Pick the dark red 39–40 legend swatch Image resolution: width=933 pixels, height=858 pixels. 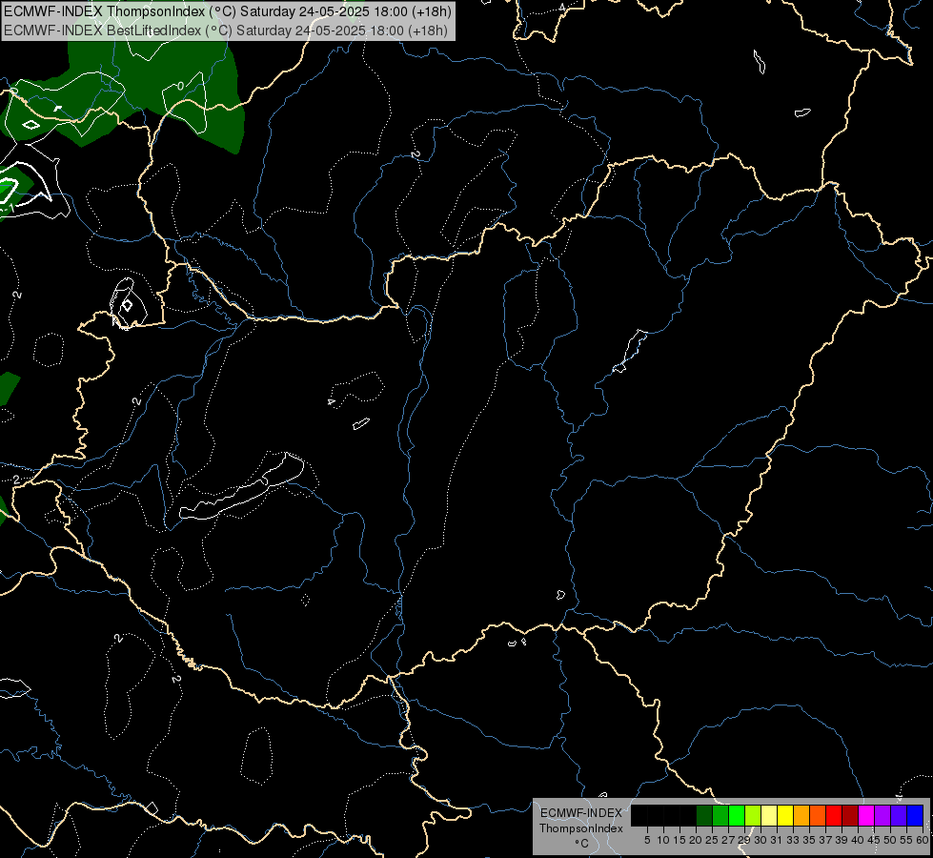850,816
